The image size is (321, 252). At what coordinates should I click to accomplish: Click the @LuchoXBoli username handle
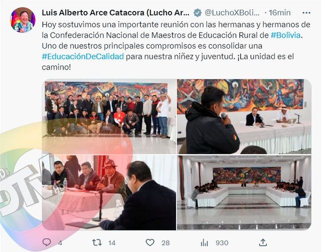(232, 13)
